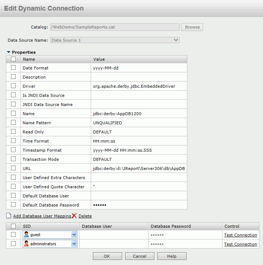Check the URL property checkbox
This screenshot has width=263, height=265.
coord(14,168)
